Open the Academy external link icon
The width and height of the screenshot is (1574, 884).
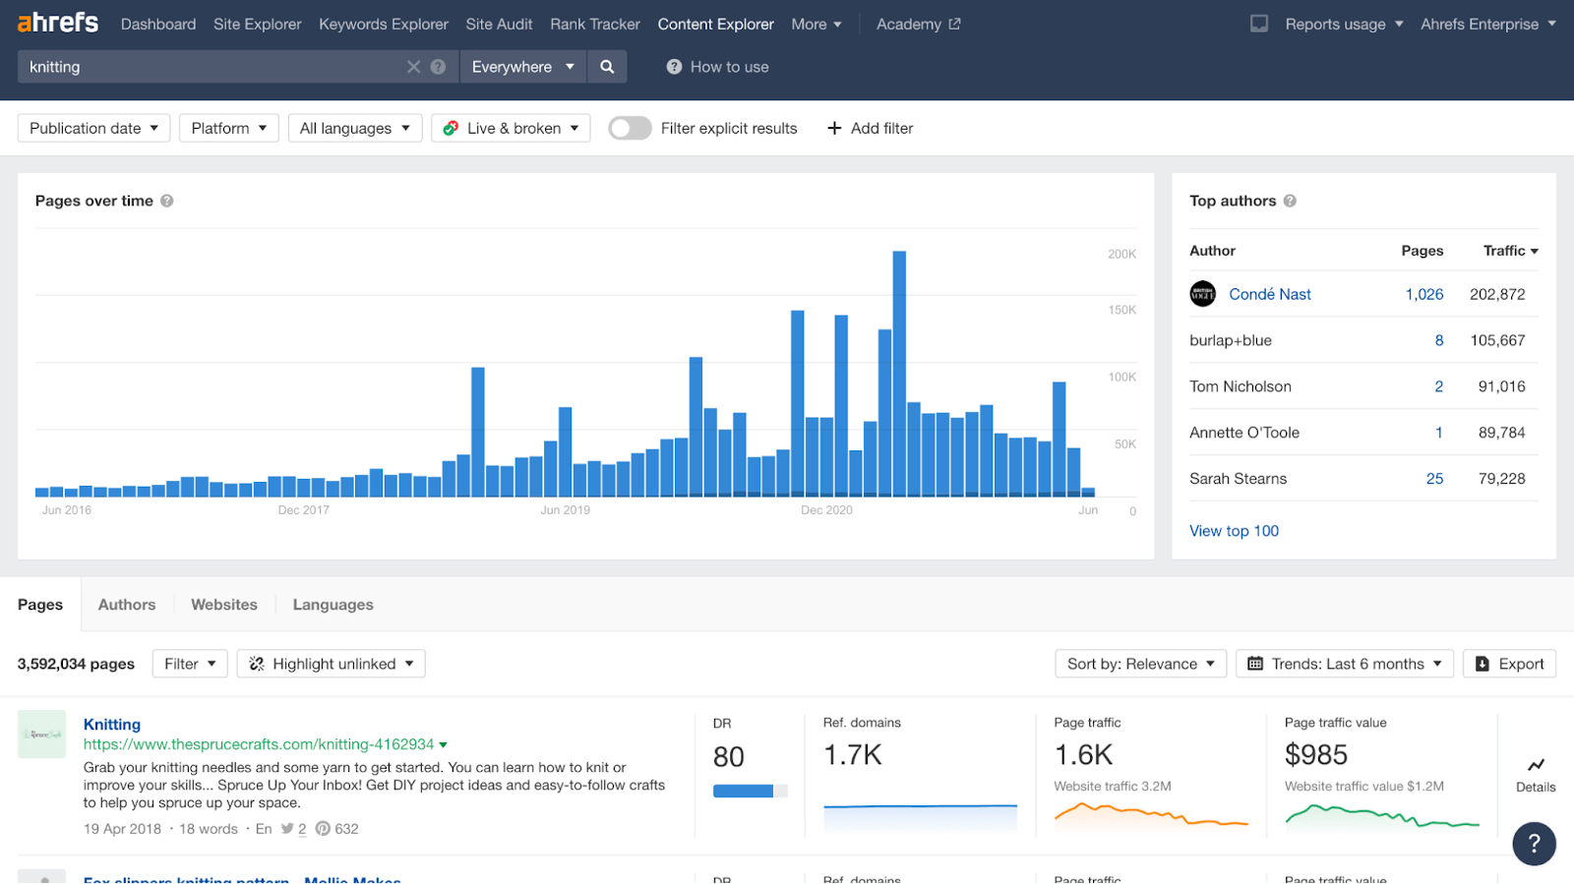coord(954,24)
